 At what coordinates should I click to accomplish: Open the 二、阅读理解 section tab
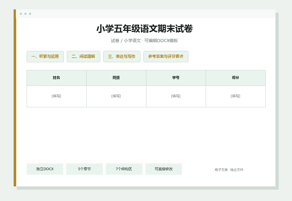point(83,57)
